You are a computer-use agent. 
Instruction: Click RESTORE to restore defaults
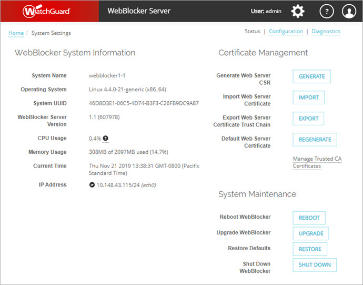(310, 249)
